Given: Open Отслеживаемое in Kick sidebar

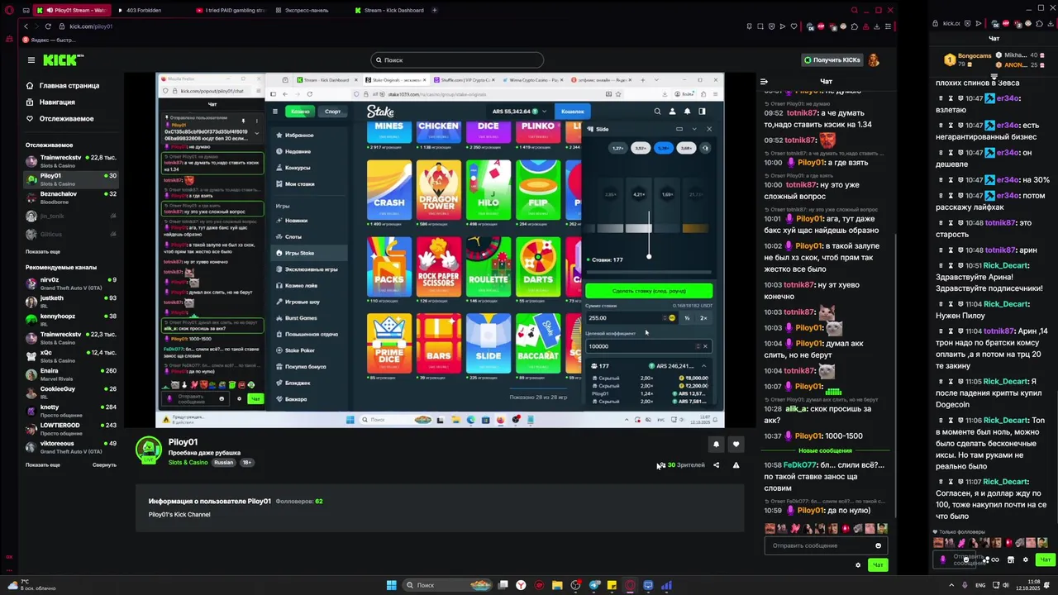Looking at the screenshot, I should coord(60,119).
